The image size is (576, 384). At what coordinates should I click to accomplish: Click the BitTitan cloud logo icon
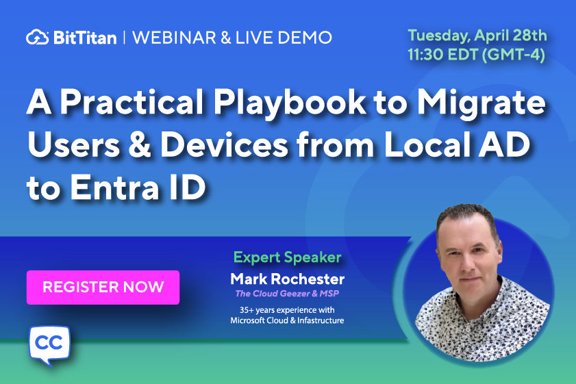click(38, 38)
